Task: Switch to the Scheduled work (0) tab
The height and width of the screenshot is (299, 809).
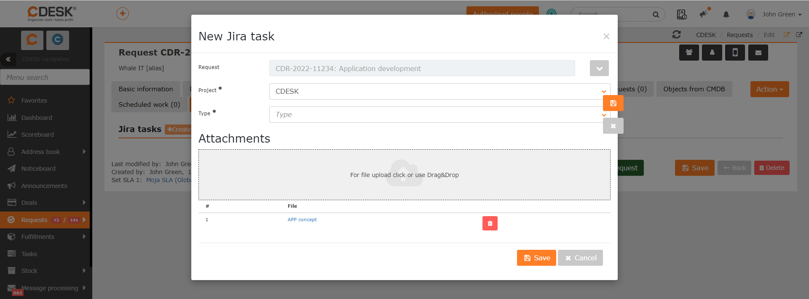Action: (149, 105)
